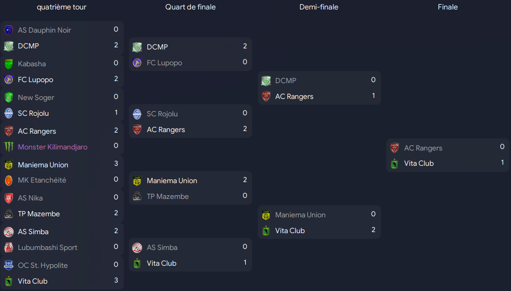Click the Finale round heading

point(447,7)
